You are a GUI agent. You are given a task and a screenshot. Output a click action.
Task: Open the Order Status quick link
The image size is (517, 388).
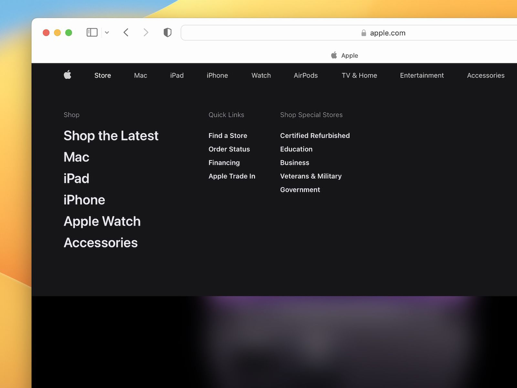click(x=229, y=149)
